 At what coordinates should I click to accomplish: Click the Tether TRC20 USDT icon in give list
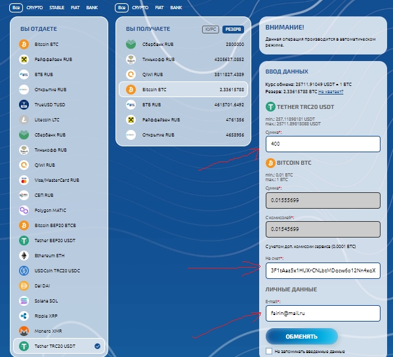coord(24,346)
